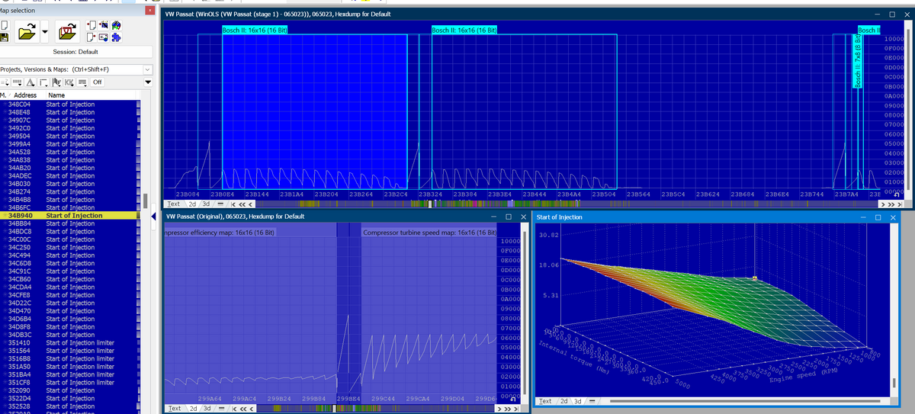Click the dotted row filter icon
Image resolution: width=915 pixels, height=414 pixels.
click(18, 82)
